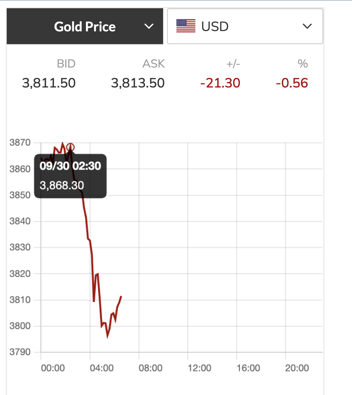Click the circled data point marker on chart

70,147
